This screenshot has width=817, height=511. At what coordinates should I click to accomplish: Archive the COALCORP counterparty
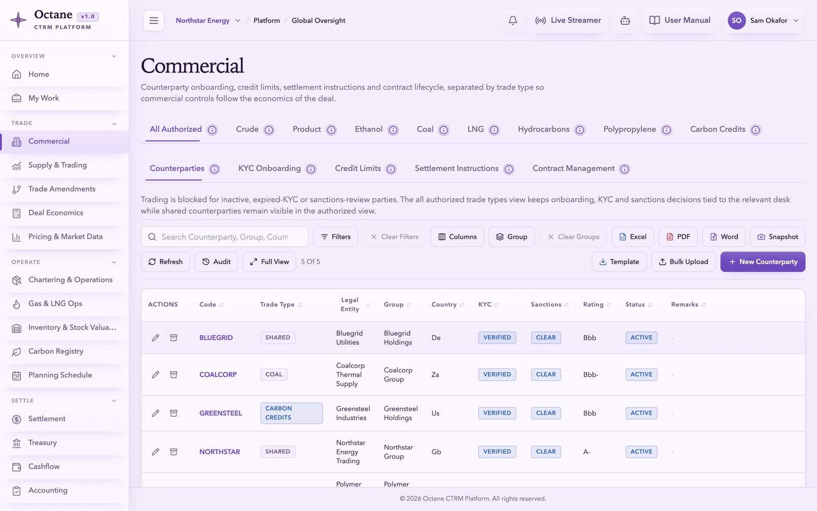click(x=174, y=375)
